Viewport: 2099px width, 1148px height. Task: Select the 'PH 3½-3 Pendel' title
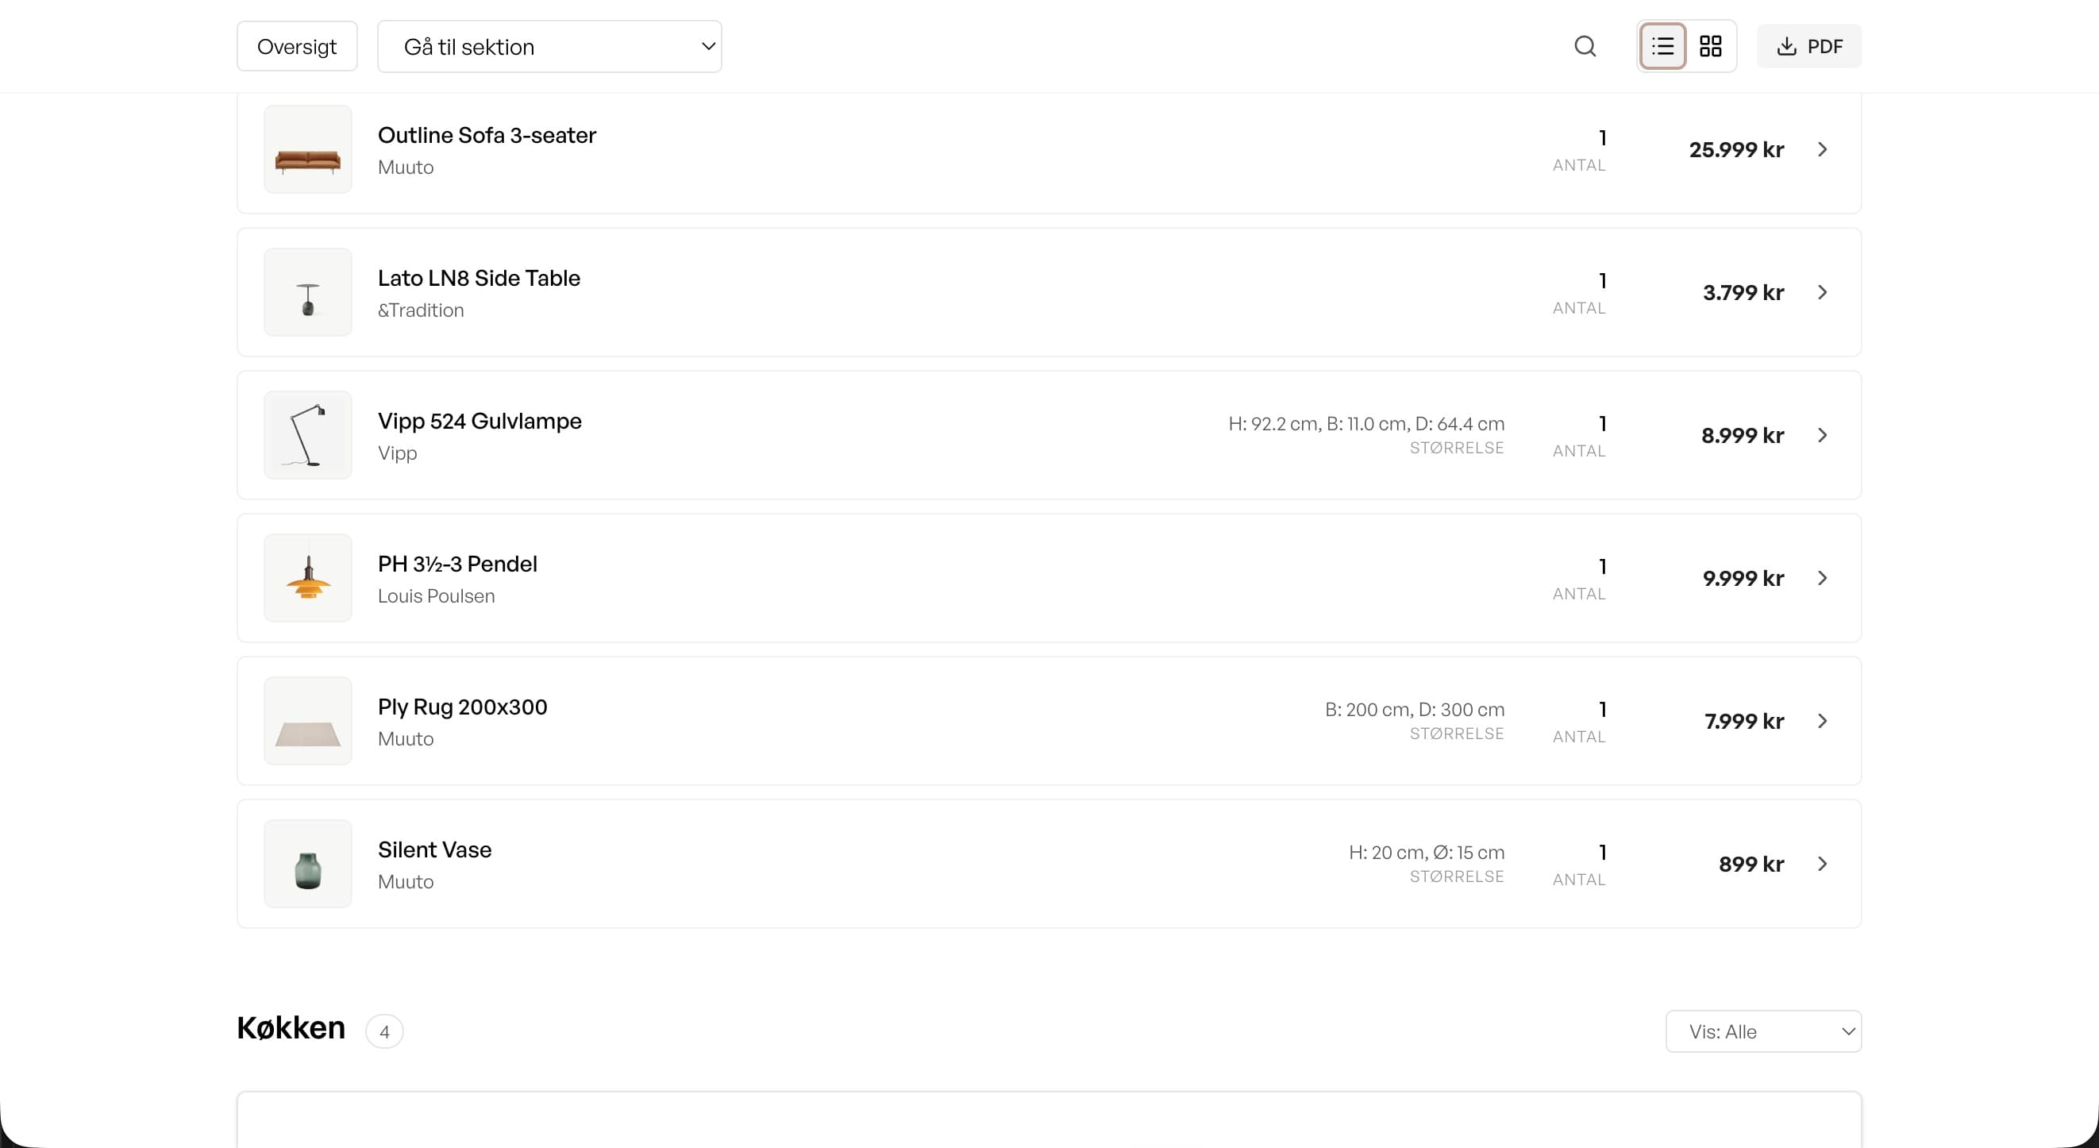point(458,564)
